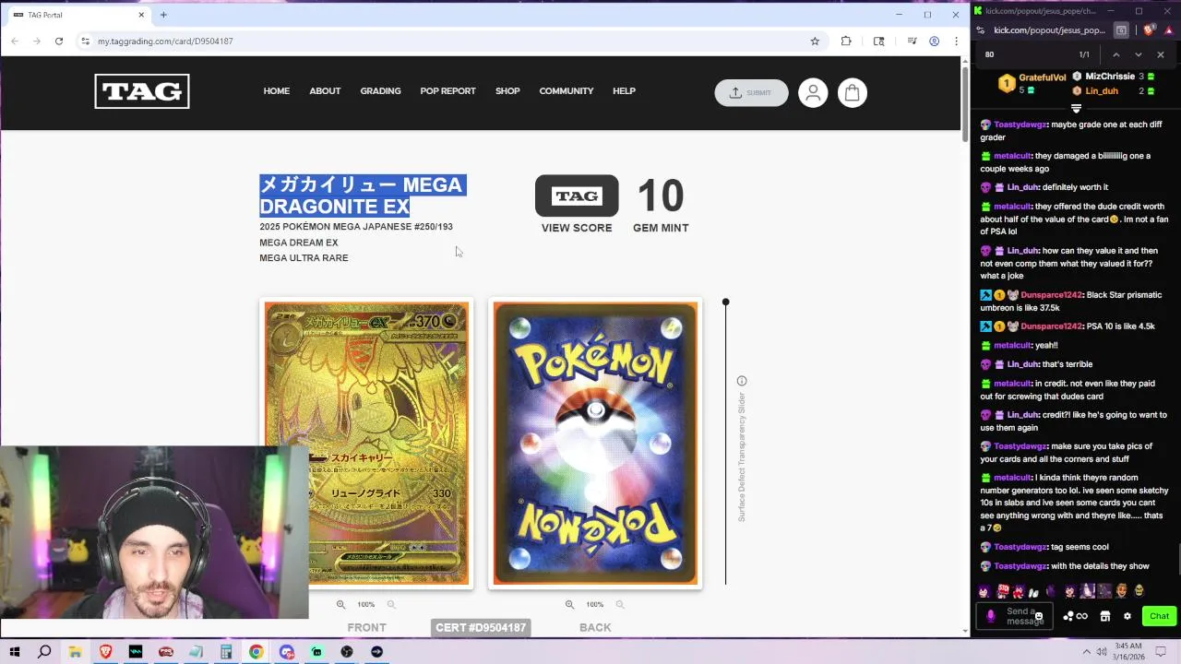Collapse the leaderboard handle in Kick chat

[x=1076, y=109]
